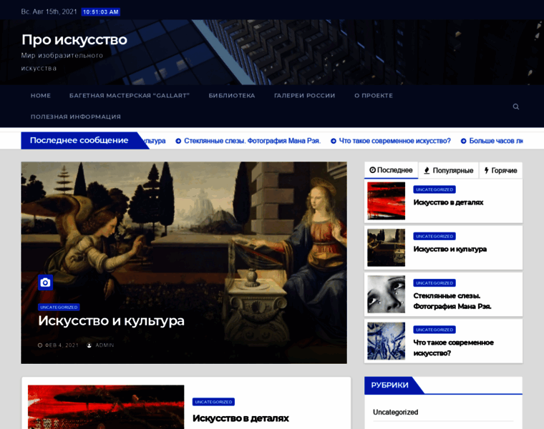The width and height of the screenshot is (544, 429).
Task: Open sidebar post 'Искусство и культура'
Action: coord(450,249)
